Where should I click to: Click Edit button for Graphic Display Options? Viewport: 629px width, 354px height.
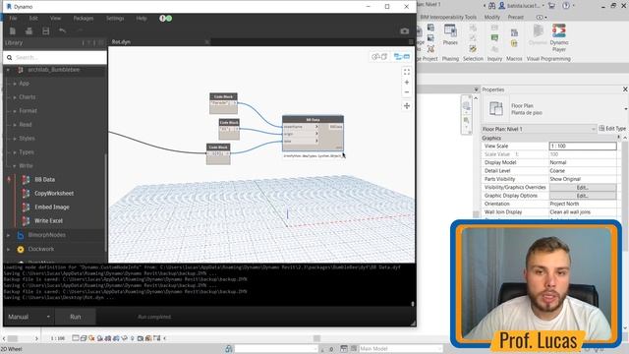tap(583, 196)
